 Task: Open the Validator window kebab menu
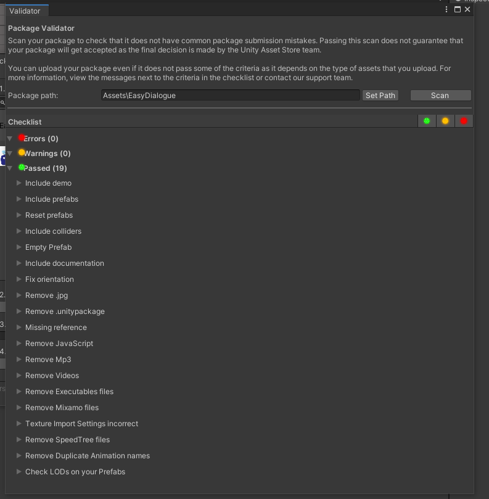pos(446,9)
